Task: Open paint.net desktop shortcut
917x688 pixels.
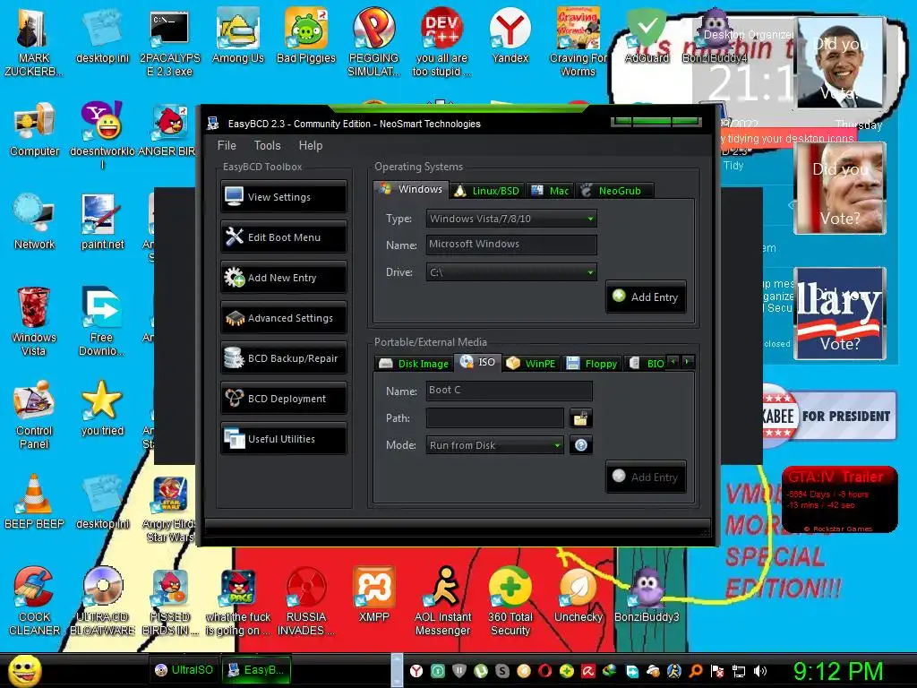Action: tap(102, 222)
